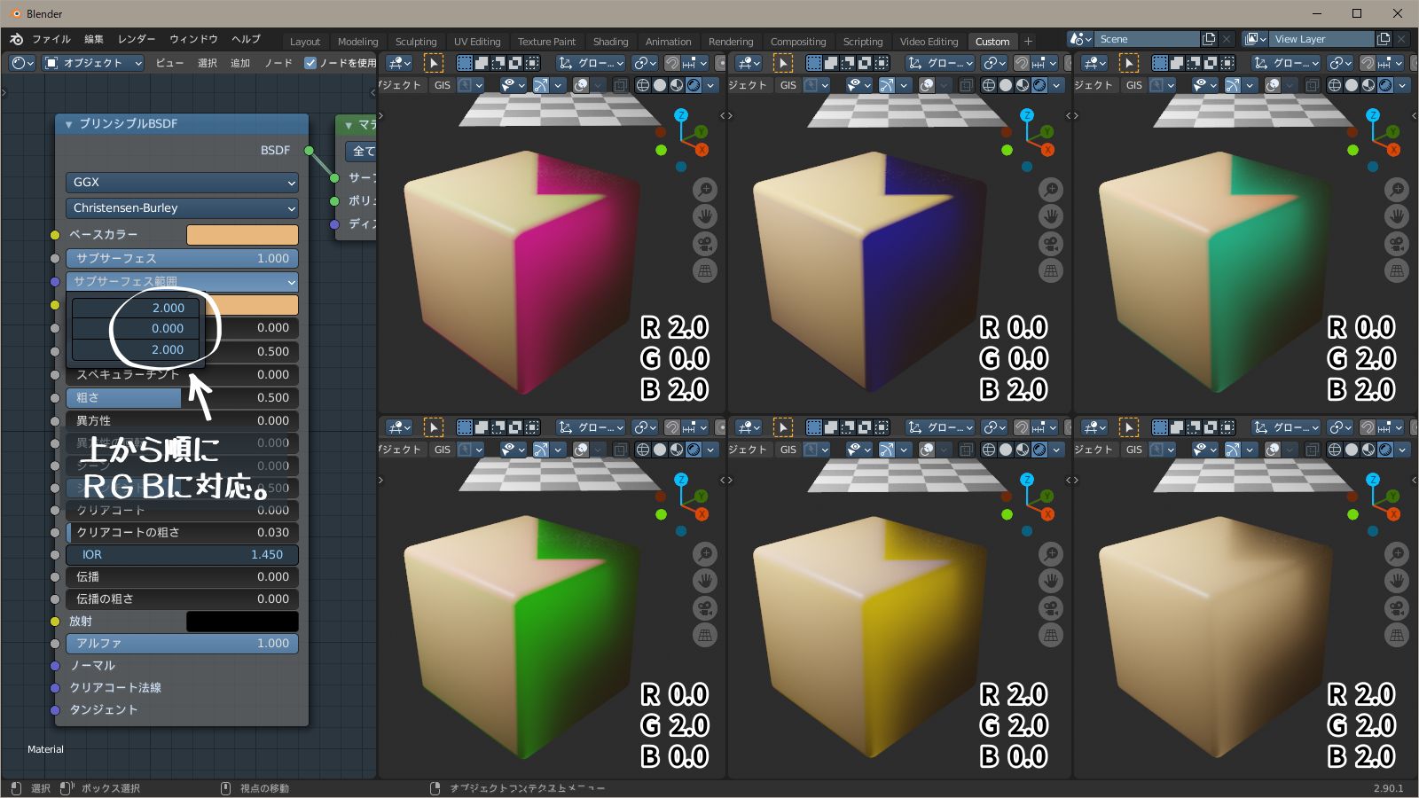Click GIS button in magenta cube viewport header
This screenshot has width=1419, height=798.
443,85
